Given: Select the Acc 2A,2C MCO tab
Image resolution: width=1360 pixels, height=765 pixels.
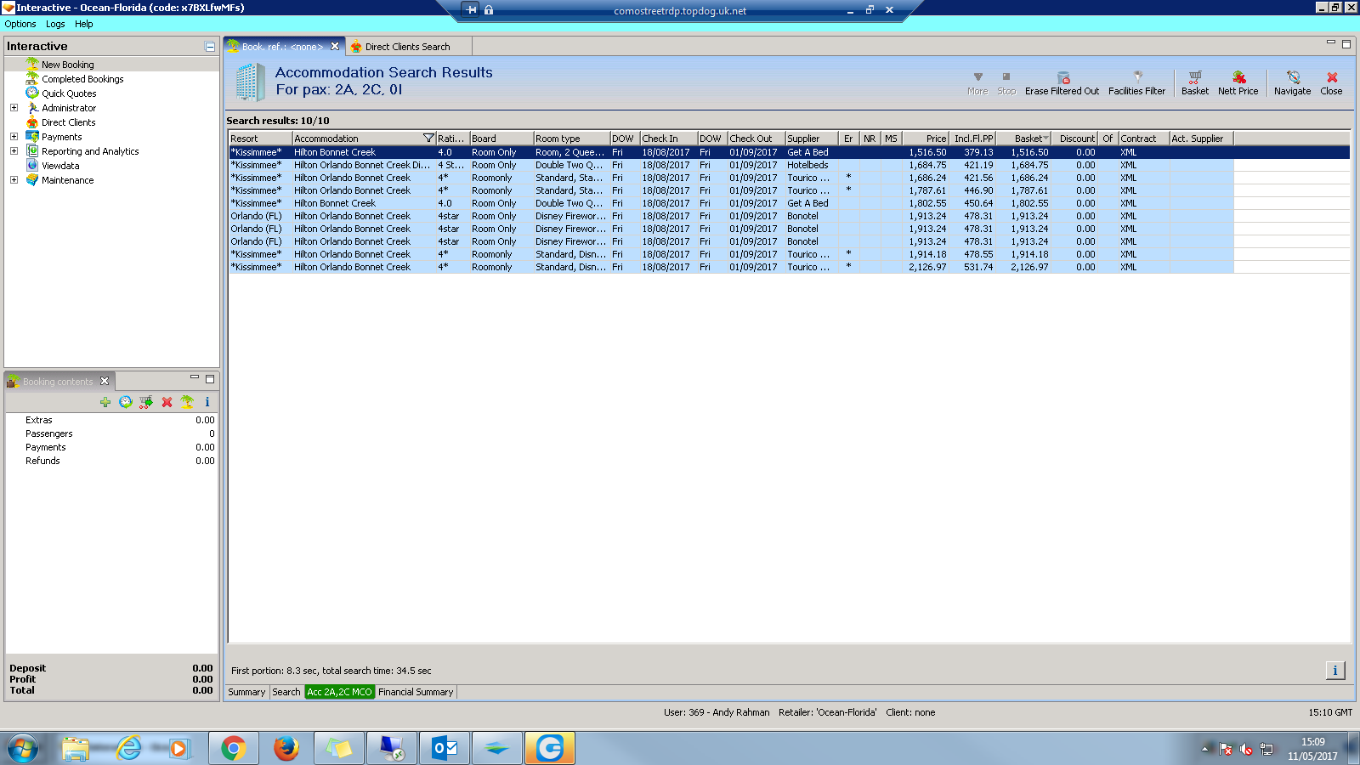Looking at the screenshot, I should click(x=339, y=692).
